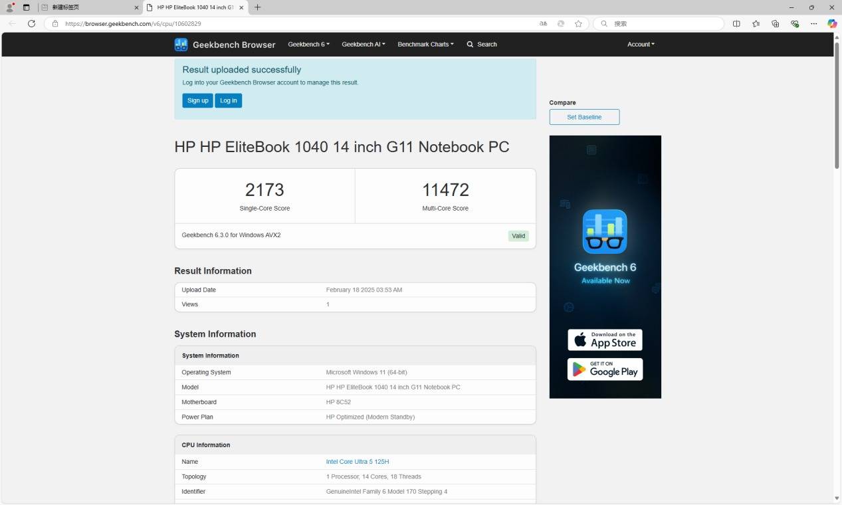Click the scrollbar down arrow
Image resolution: width=842 pixels, height=505 pixels.
point(837,498)
